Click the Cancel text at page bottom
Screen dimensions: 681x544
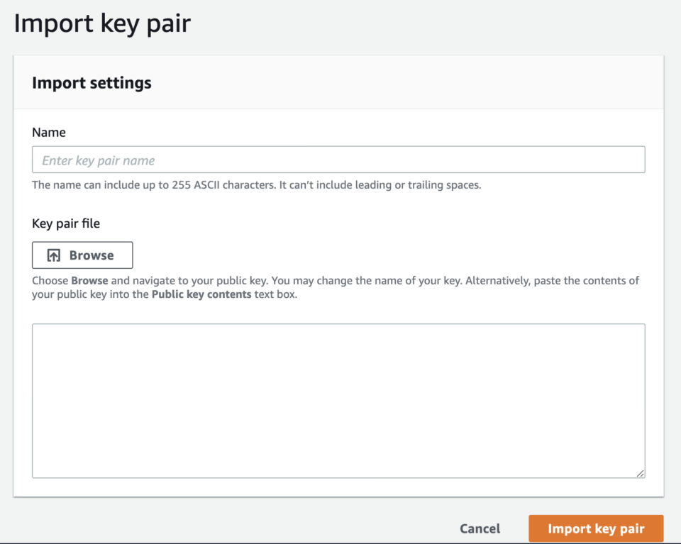[480, 528]
